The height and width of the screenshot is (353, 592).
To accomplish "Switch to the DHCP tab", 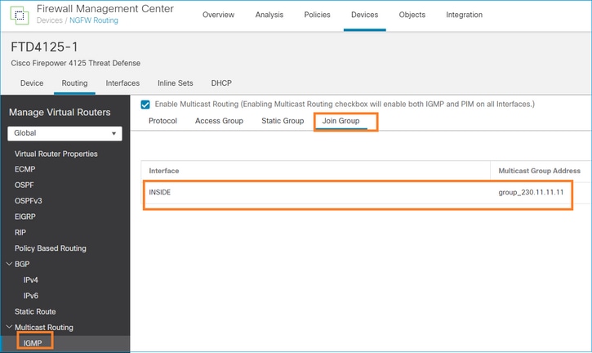I will pyautogui.click(x=221, y=83).
